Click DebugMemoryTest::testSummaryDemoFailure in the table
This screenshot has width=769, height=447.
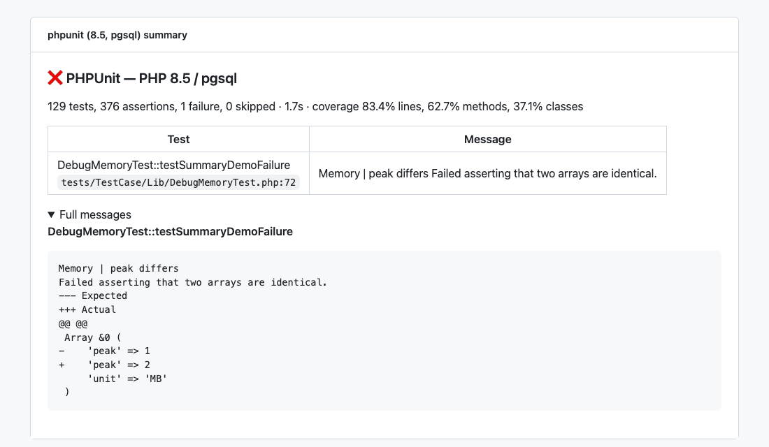point(173,165)
